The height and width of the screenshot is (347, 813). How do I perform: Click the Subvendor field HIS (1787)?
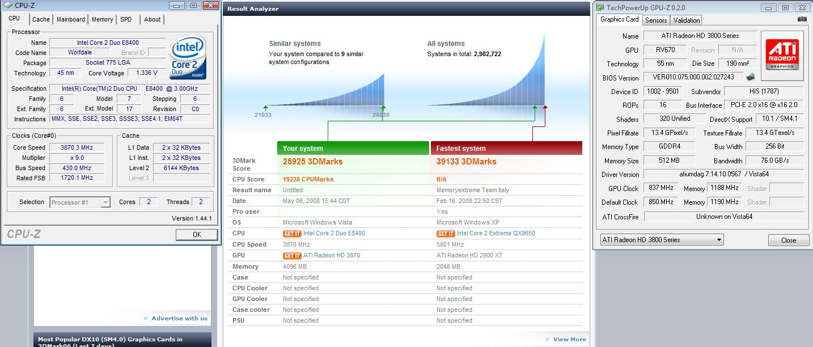click(764, 91)
